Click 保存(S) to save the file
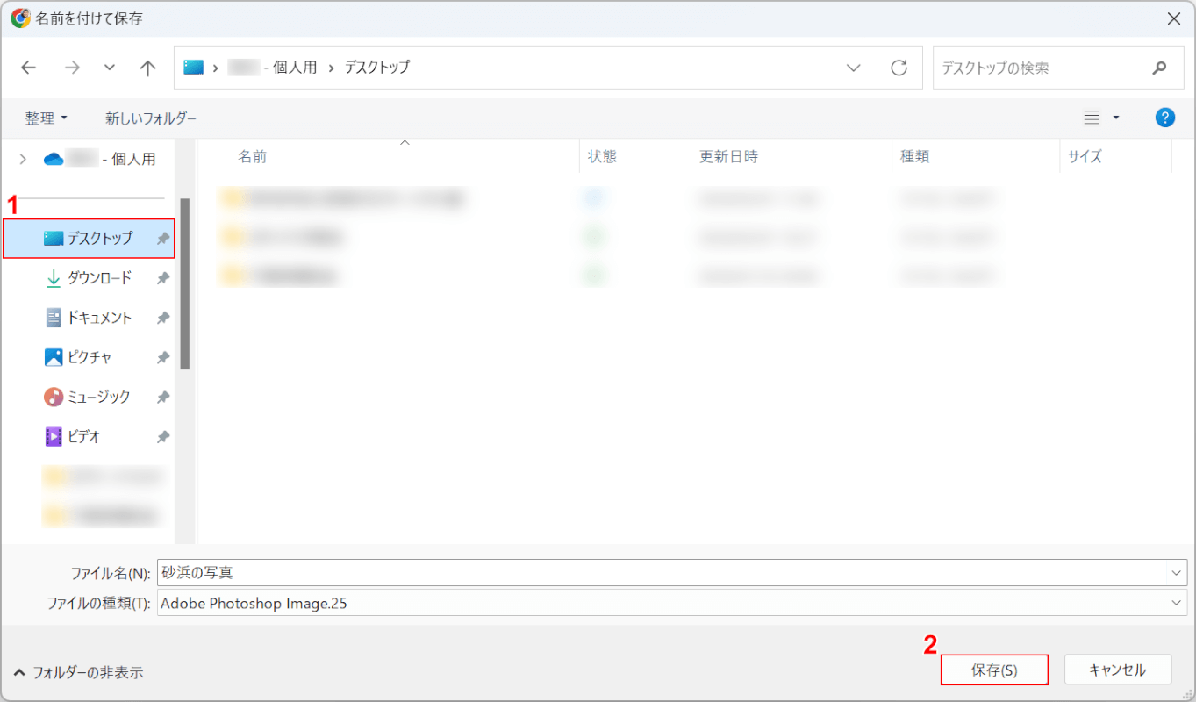The width and height of the screenshot is (1196, 702). (x=994, y=670)
